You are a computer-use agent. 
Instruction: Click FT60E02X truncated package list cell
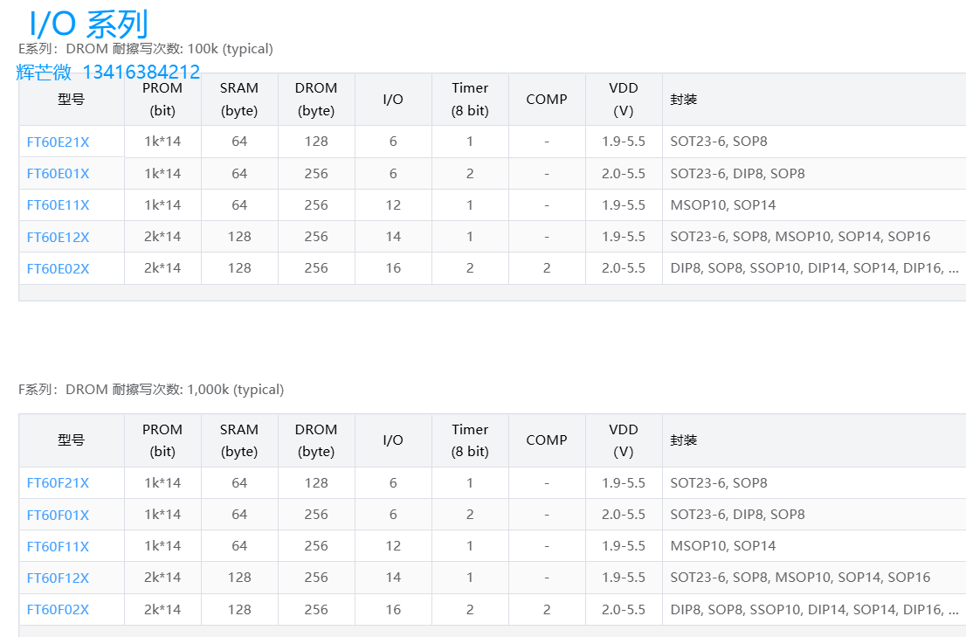pos(814,268)
